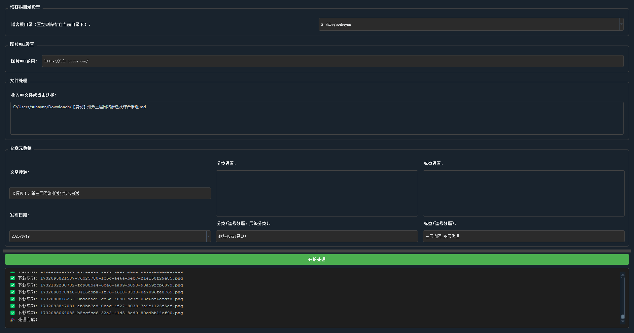Click the green check icon for 1732088064085 download
Image resolution: width=634 pixels, height=333 pixels.
[x=13, y=313]
